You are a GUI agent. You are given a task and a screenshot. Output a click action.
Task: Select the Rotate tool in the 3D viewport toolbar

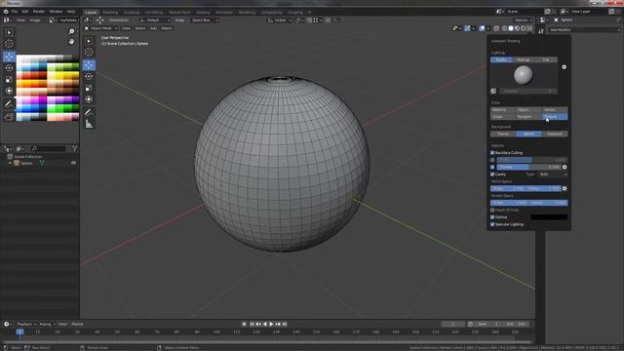[x=89, y=76]
